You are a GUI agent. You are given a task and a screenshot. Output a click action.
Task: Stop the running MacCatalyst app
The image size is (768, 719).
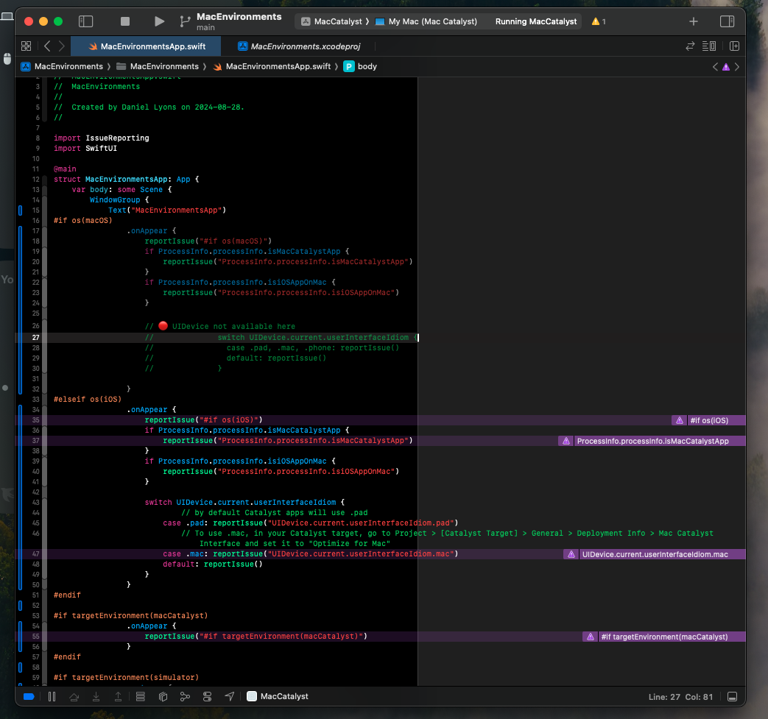tap(125, 21)
